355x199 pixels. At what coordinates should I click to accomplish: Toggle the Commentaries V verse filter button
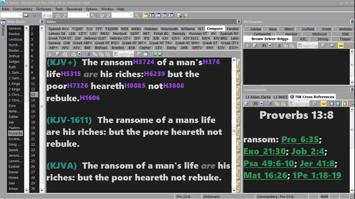tap(344, 104)
